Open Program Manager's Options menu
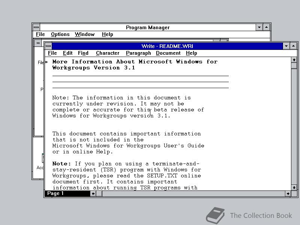The height and width of the screenshot is (225, 300). [60, 34]
